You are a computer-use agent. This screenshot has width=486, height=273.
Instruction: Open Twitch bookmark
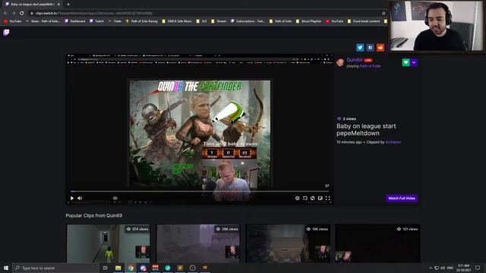96,21
